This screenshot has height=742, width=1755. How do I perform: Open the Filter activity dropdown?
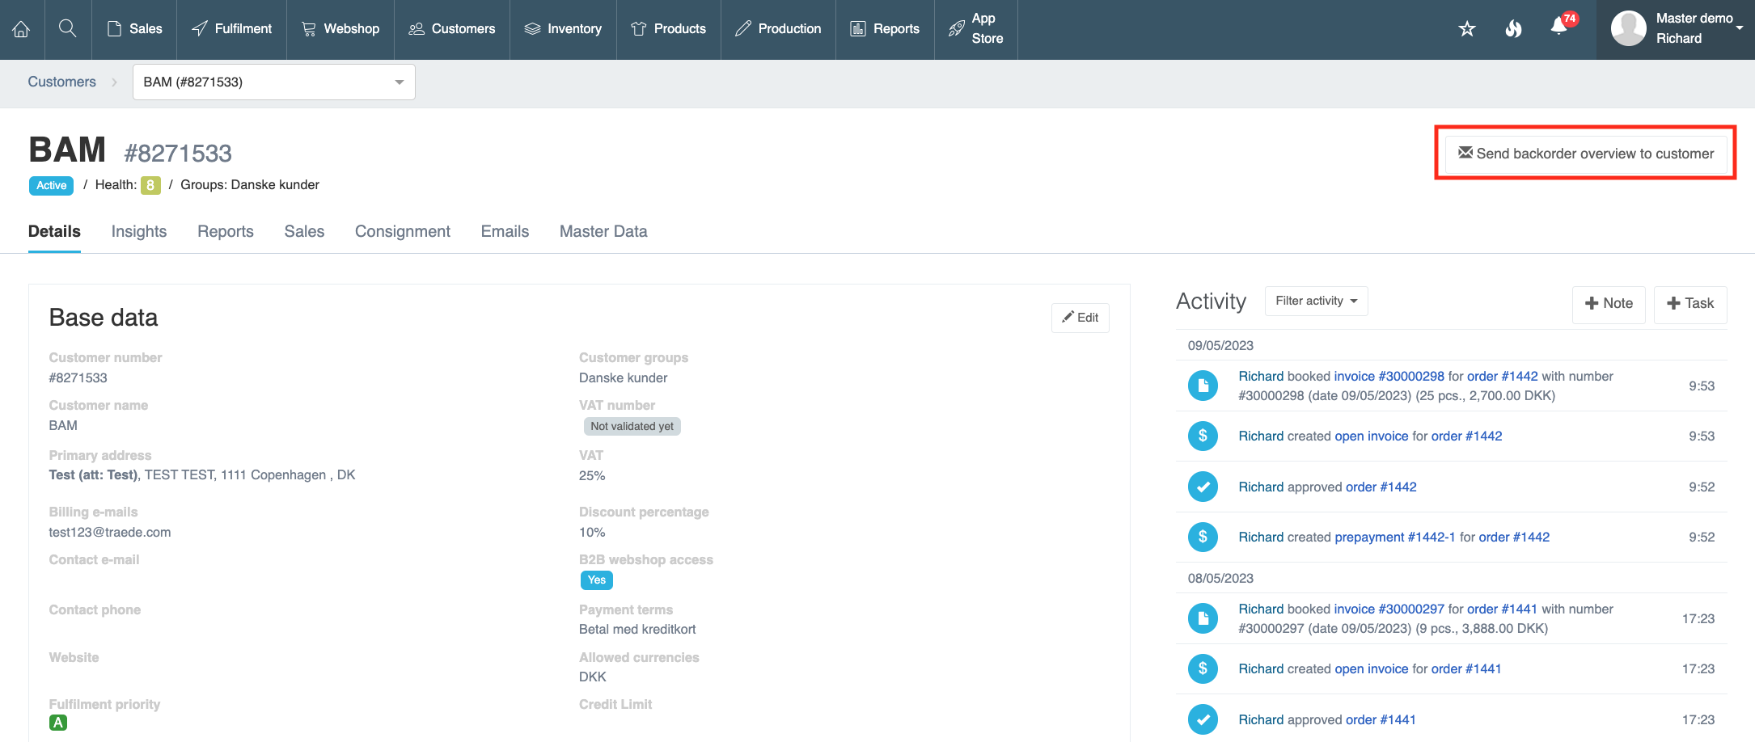[x=1316, y=301]
